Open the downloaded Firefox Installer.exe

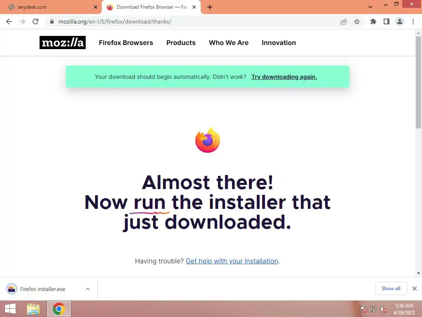point(42,289)
